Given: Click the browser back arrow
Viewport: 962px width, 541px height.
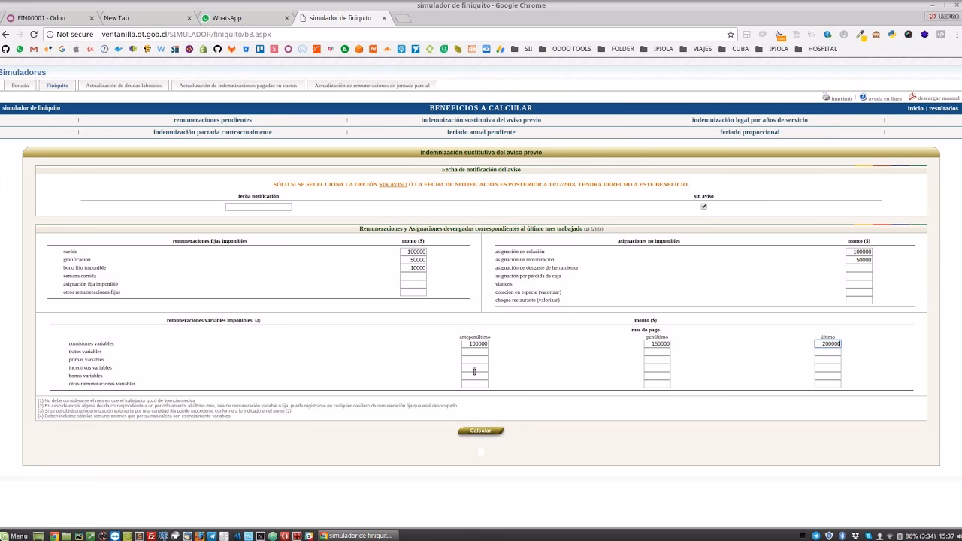Looking at the screenshot, I should point(5,34).
